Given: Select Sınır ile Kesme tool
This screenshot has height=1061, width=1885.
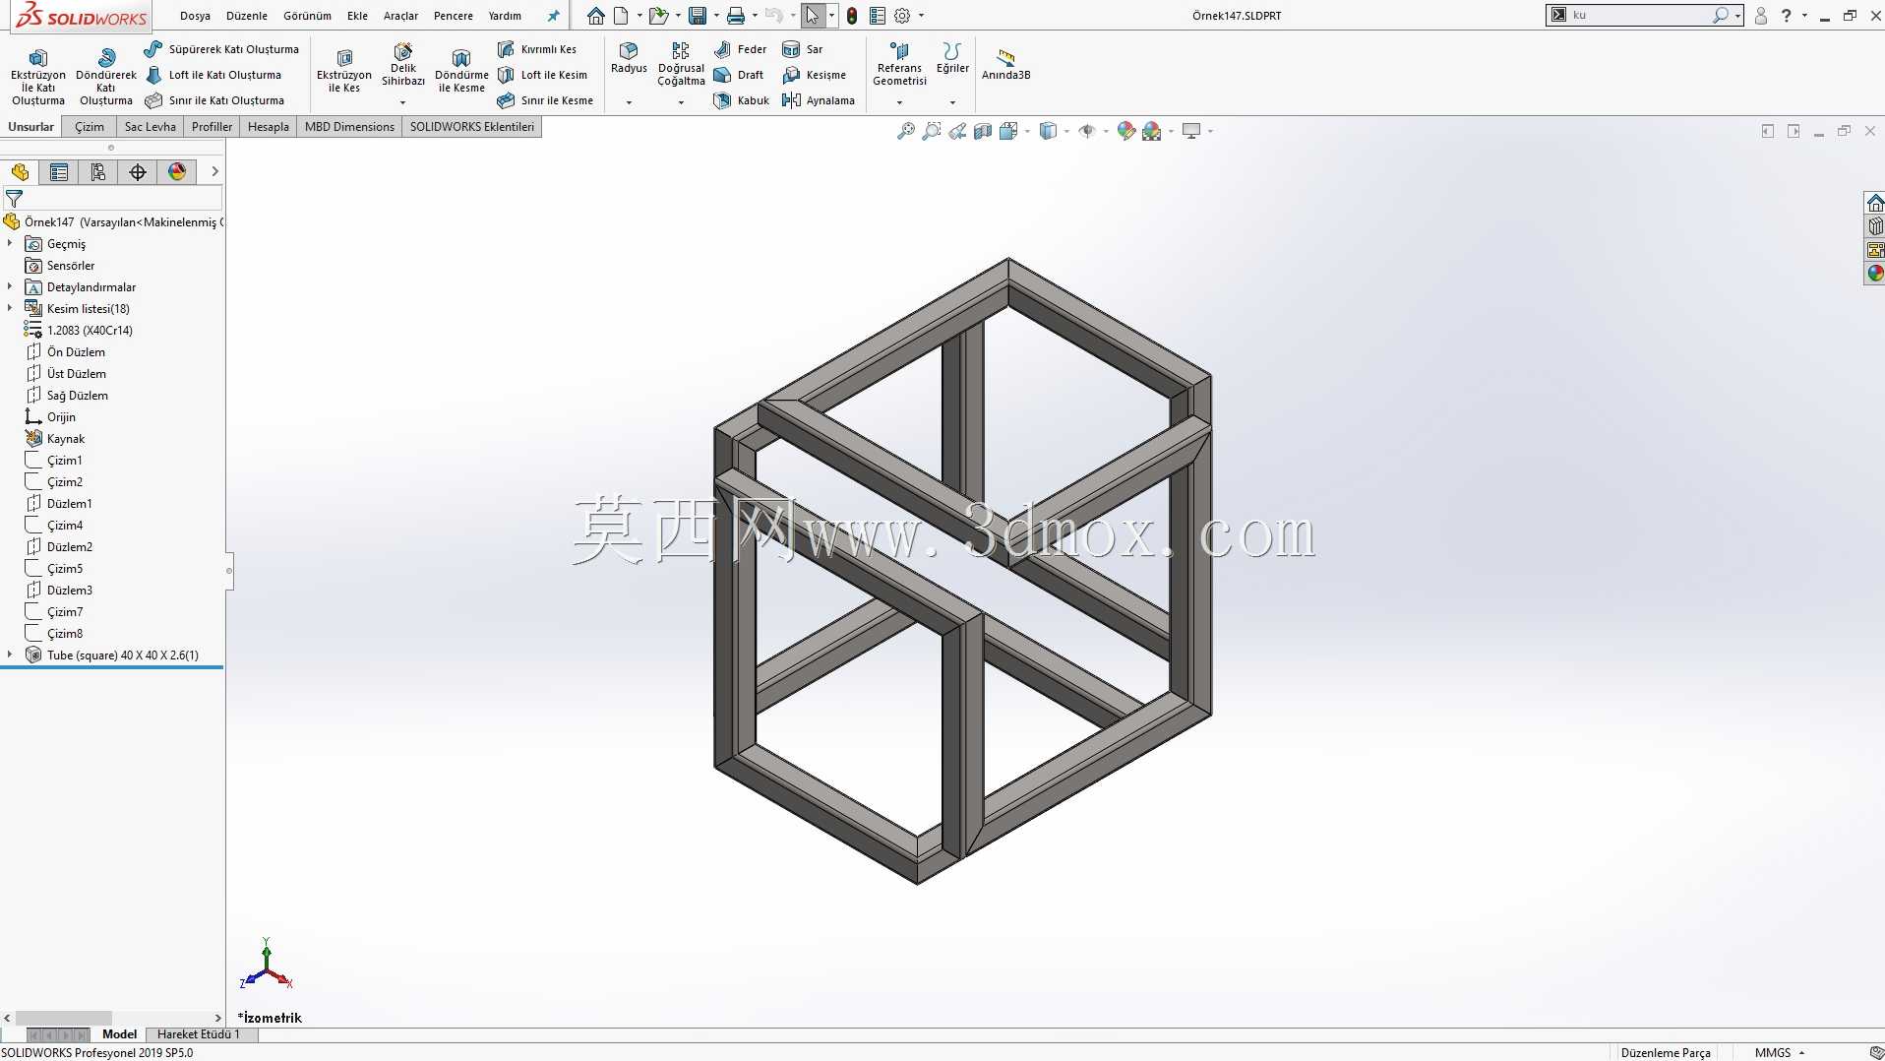Looking at the screenshot, I should tap(545, 100).
